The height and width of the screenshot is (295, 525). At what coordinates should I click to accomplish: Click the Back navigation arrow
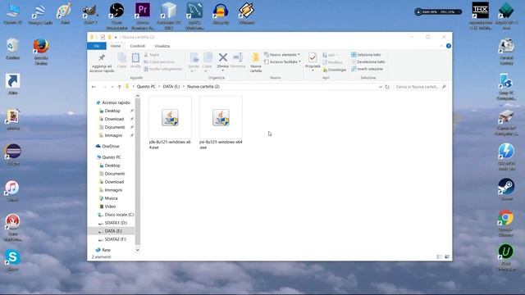(94, 87)
